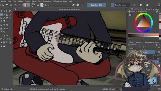
Task: Switch to Histórico de desfazim... tab
Action: [152, 42]
